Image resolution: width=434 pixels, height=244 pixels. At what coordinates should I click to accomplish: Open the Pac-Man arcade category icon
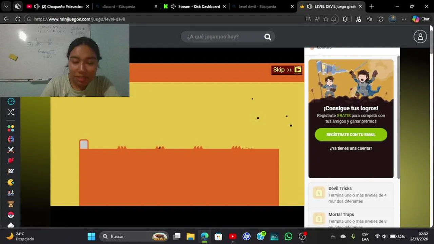tap(11, 182)
